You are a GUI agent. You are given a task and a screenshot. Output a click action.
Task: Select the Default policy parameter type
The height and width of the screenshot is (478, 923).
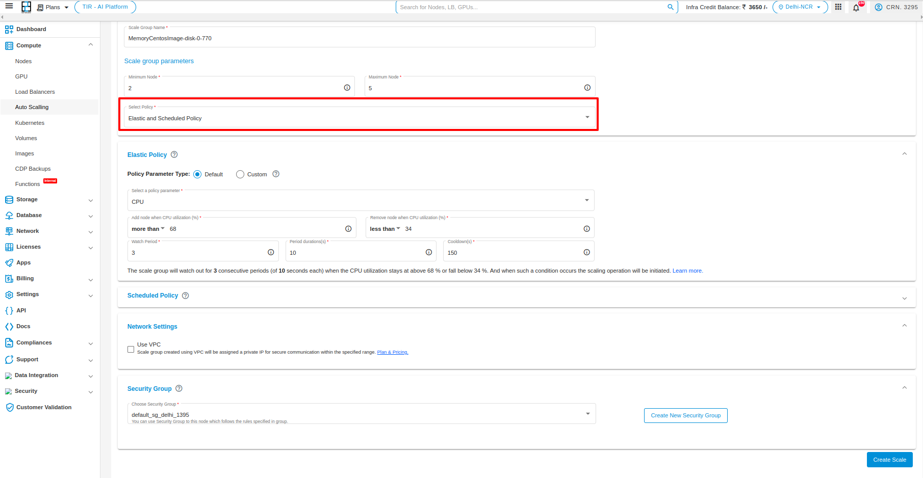tap(197, 174)
